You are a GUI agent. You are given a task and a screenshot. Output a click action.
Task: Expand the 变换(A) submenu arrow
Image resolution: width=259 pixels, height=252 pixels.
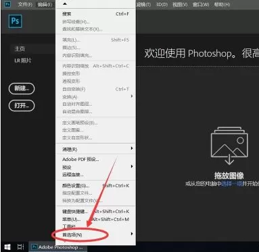click(132, 96)
